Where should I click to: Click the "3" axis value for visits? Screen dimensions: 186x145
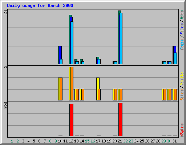point(5,67)
